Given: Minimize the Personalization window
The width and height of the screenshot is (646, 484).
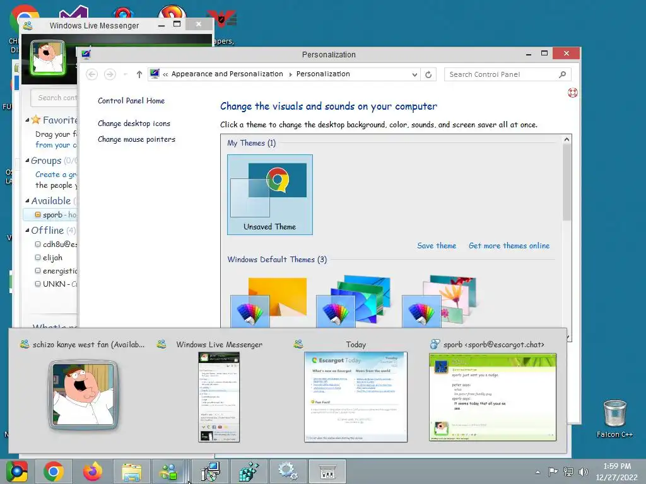Looking at the screenshot, I should coord(529,54).
